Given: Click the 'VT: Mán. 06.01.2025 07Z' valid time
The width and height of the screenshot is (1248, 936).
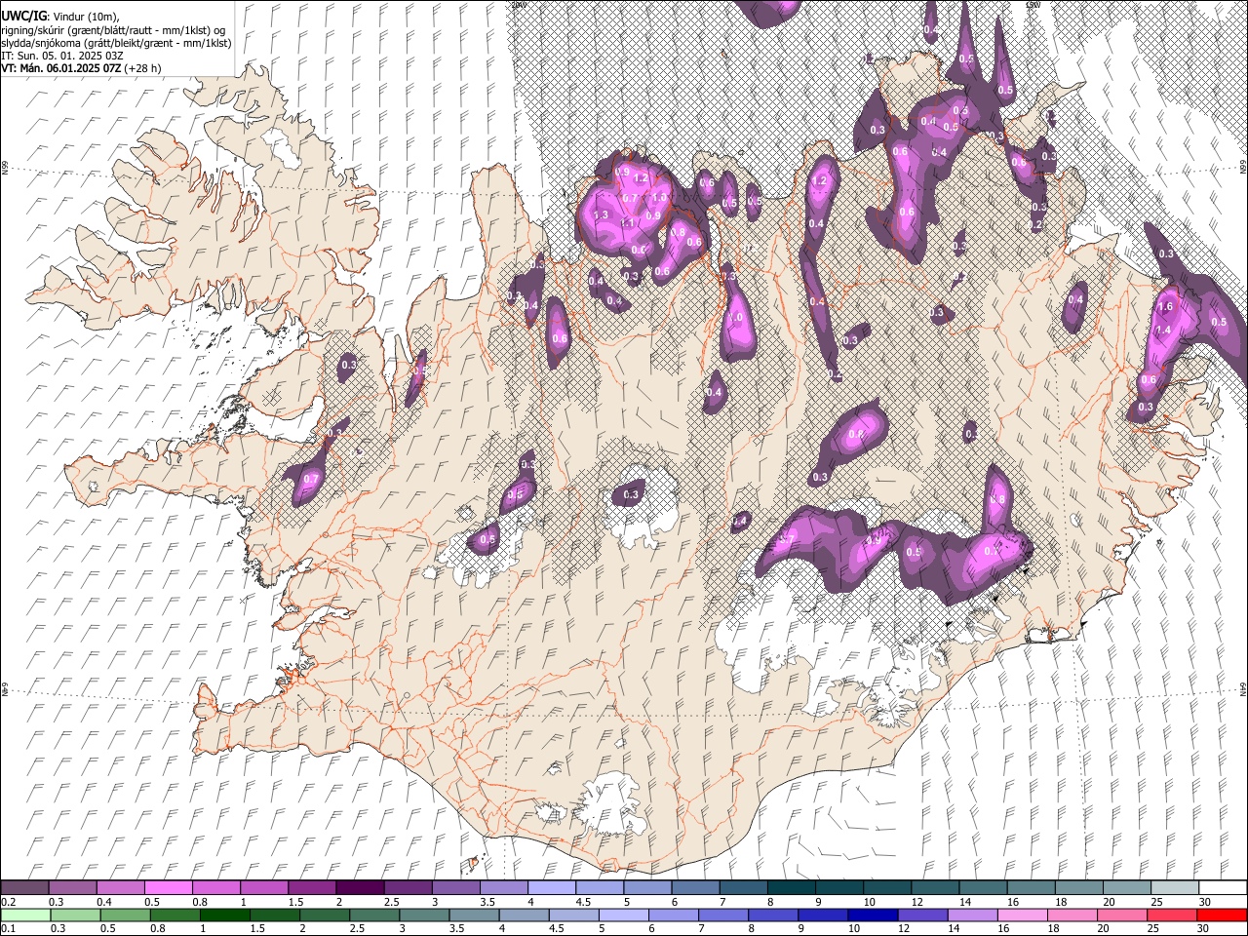Looking at the screenshot, I should tap(61, 68).
